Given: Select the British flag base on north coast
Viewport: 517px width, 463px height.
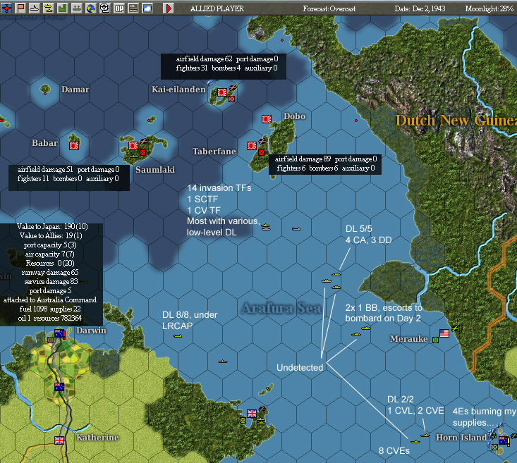Looking at the screenshot, I should click(252, 414).
